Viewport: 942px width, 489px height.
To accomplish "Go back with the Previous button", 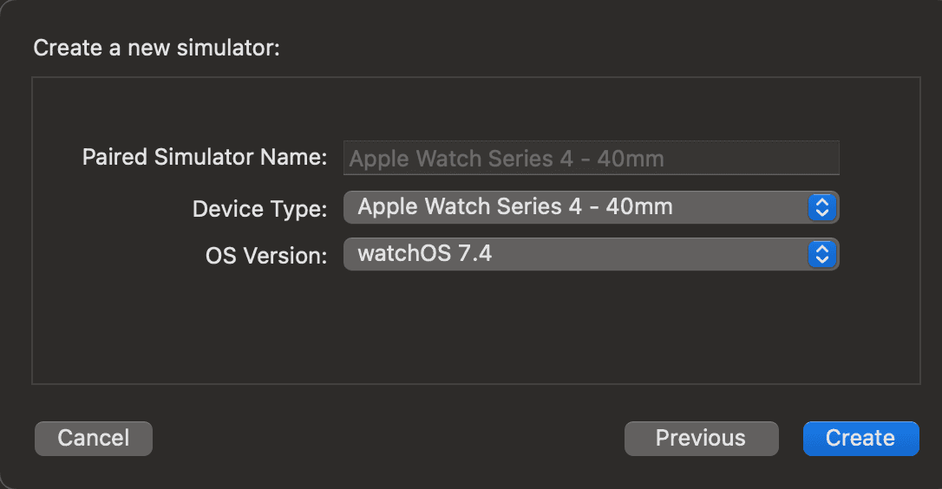I will [701, 439].
